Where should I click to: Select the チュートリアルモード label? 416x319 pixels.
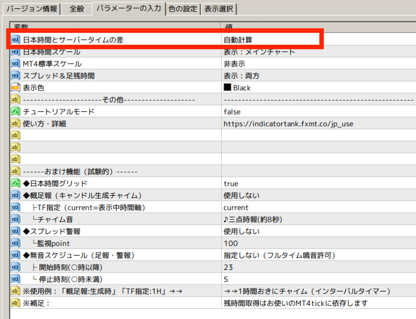[59, 112]
